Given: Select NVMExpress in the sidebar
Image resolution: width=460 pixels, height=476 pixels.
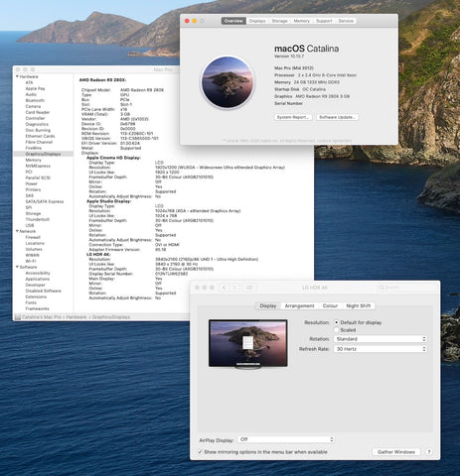Looking at the screenshot, I should pos(38,166).
